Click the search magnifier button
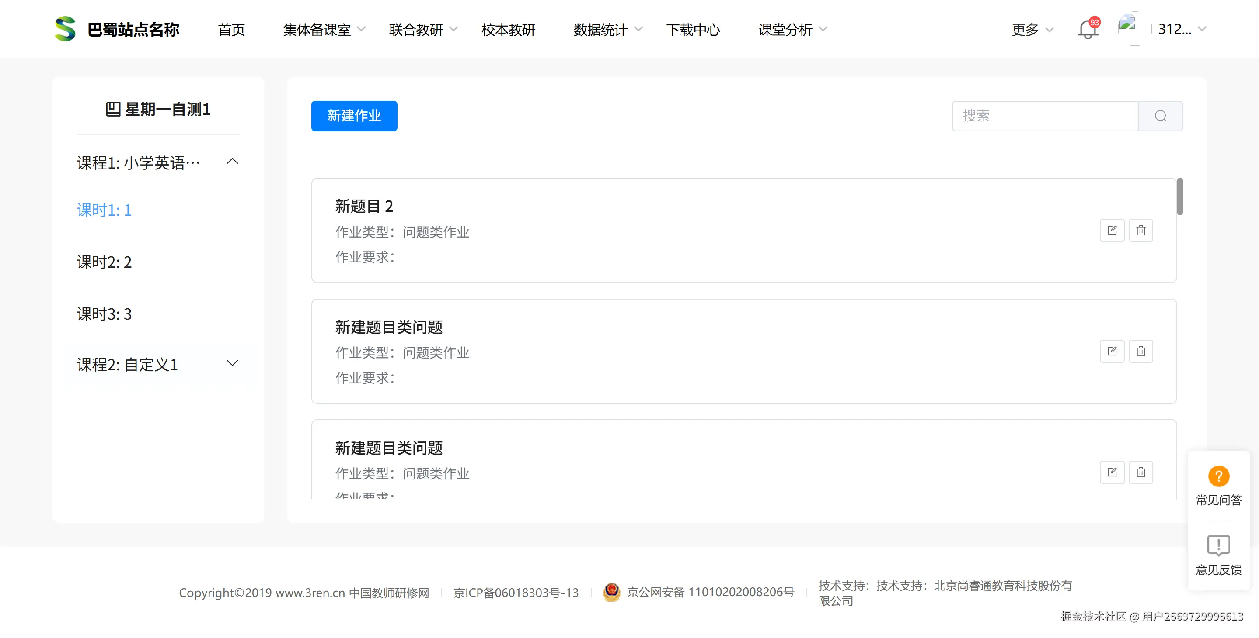This screenshot has height=638, width=1259. [1160, 116]
